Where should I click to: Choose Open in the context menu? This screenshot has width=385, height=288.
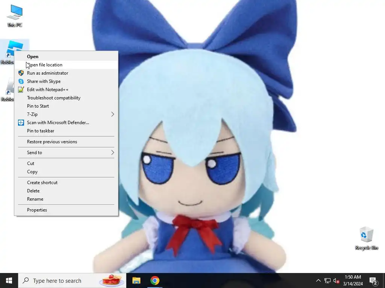(x=66, y=57)
